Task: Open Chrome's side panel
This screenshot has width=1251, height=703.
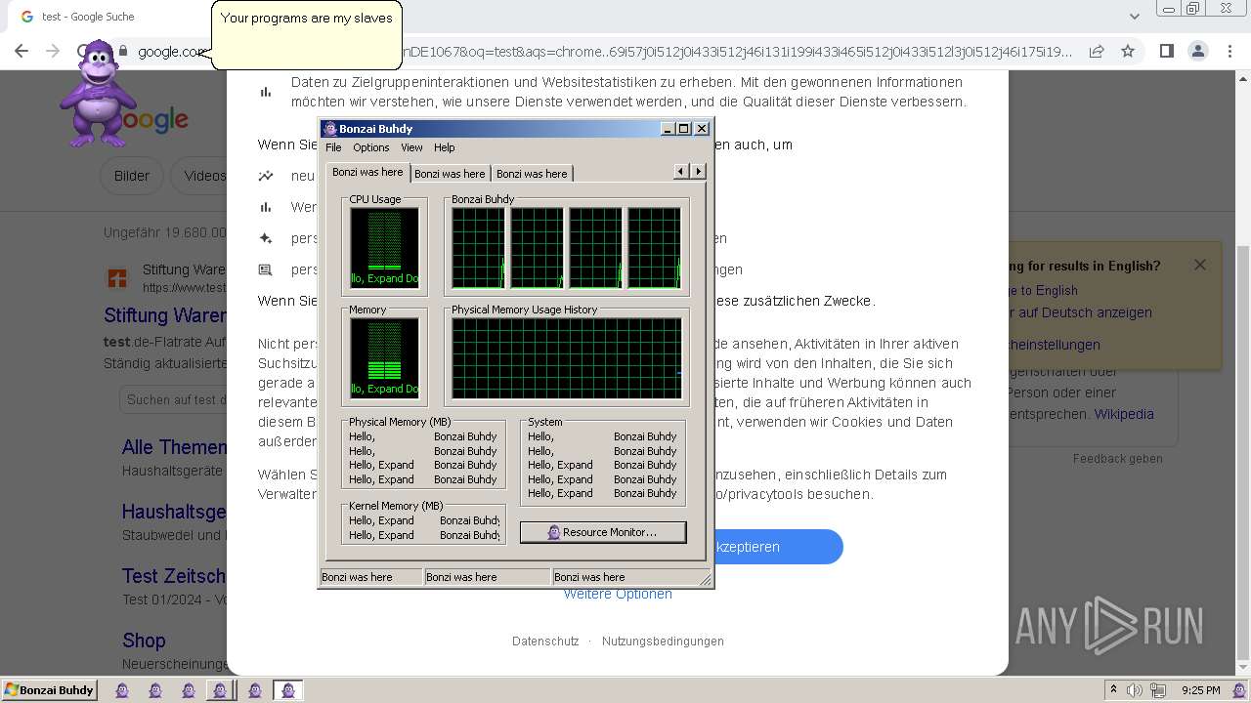Action: pos(1166,52)
